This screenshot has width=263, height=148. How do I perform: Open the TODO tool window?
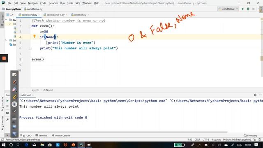coord(26,136)
